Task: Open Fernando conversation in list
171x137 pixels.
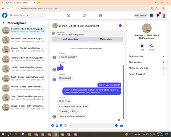Action: point(24,40)
